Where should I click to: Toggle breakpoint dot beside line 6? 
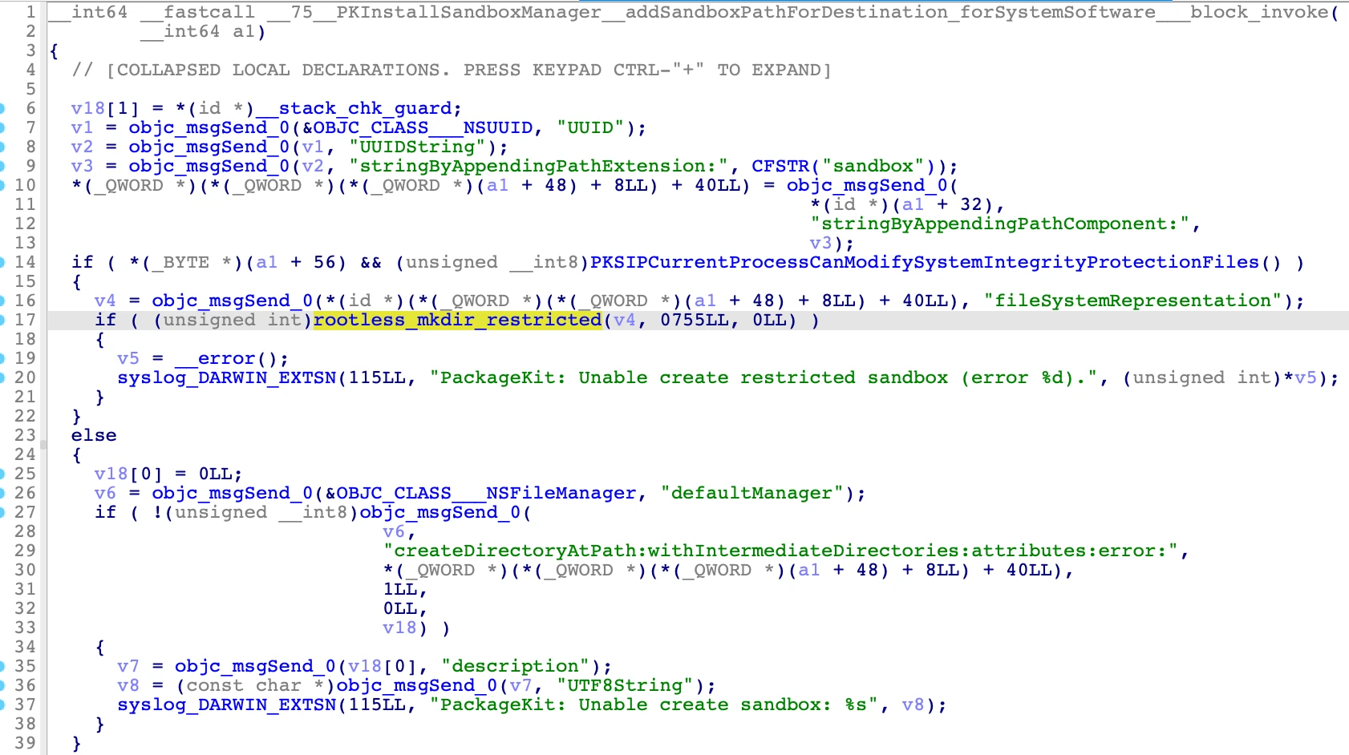[2, 108]
